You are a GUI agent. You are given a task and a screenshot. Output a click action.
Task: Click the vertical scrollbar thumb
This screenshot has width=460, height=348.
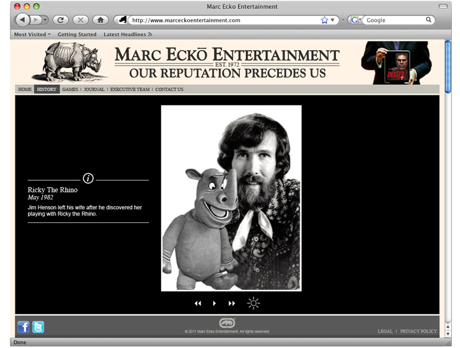tap(448, 67)
